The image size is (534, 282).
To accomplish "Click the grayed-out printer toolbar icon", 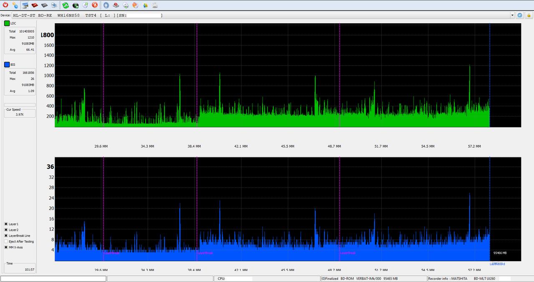I will (x=155, y=5).
